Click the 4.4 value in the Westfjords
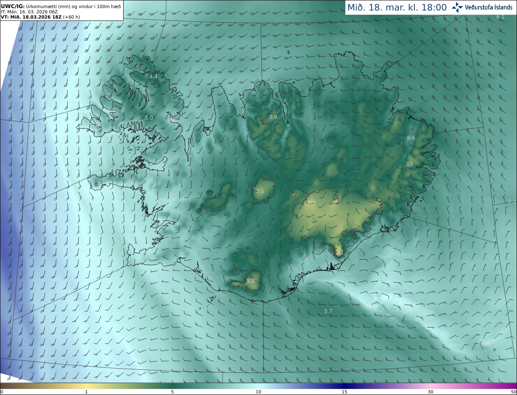517x395 pixels. 153,76
